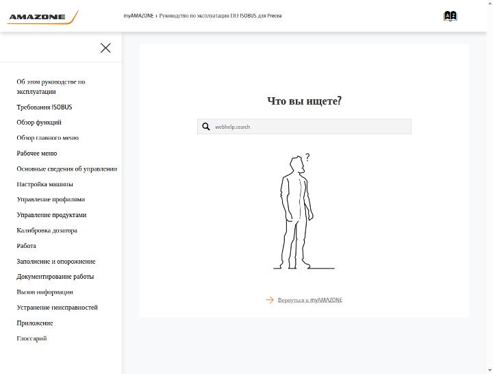The width and height of the screenshot is (493, 374).
Task: Click the thinking man illustration
Action: coord(304,212)
